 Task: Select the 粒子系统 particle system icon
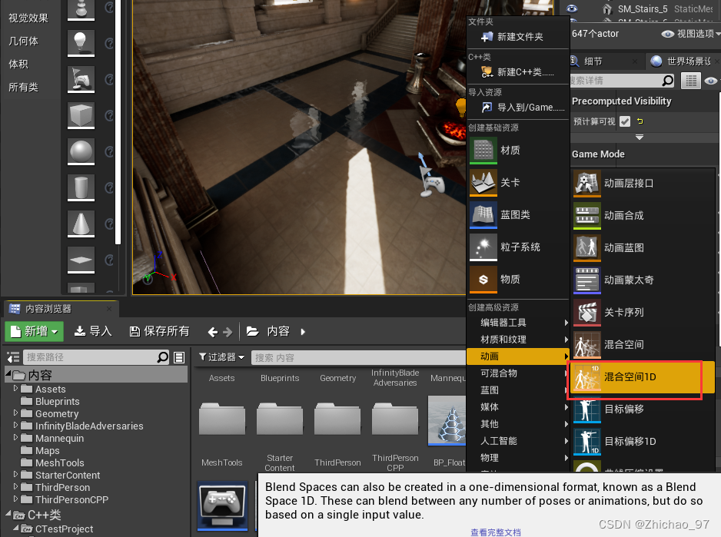tap(483, 247)
